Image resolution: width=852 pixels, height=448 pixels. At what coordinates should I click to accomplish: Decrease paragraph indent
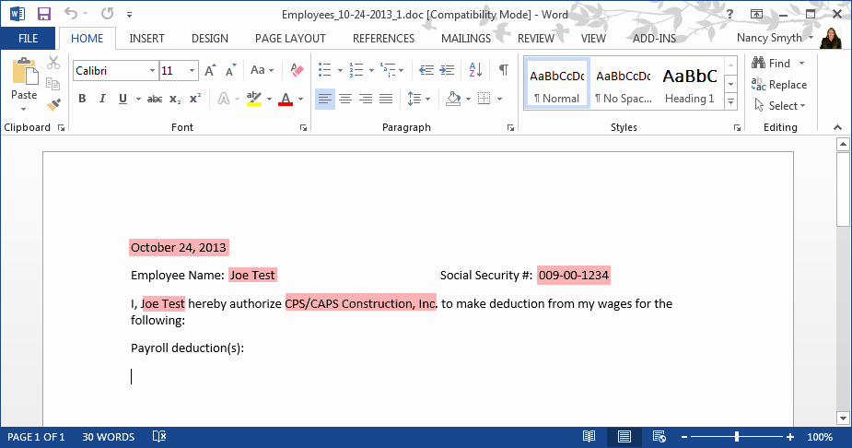pyautogui.click(x=426, y=70)
